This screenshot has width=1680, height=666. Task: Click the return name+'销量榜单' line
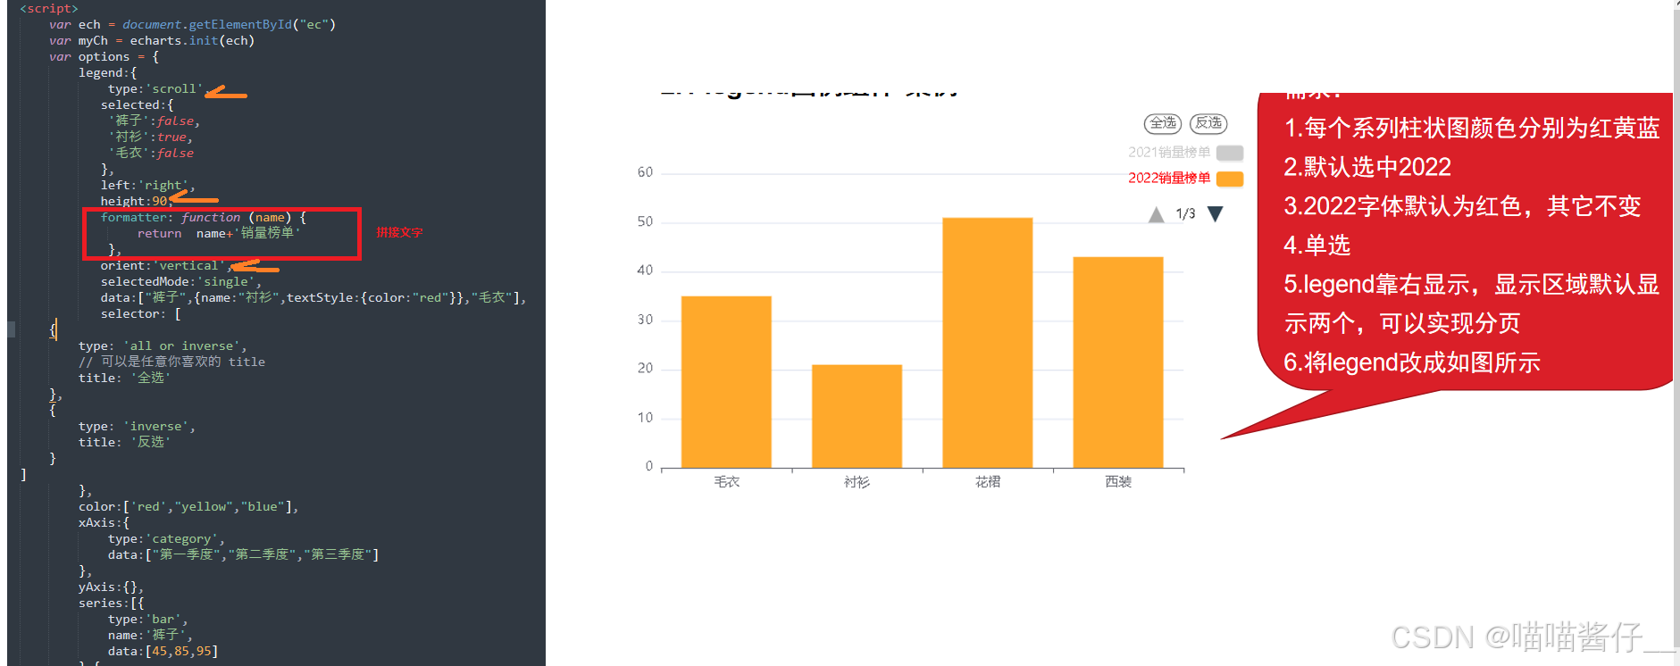[x=219, y=234]
